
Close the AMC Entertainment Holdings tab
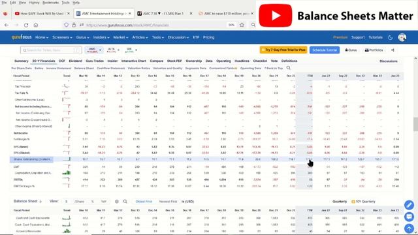click(x=130, y=13)
